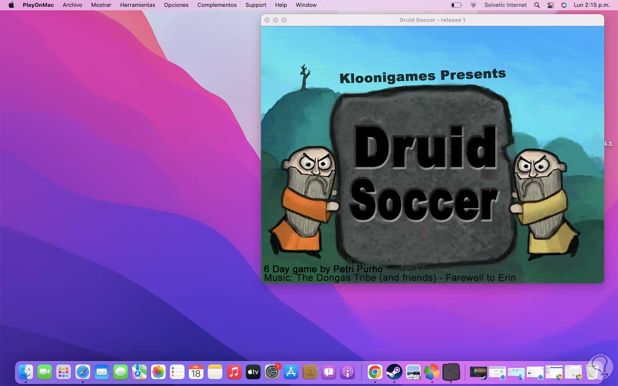
Task: Restore minimized PlayOnMac window with clover badge, nearest Trash
Action: (573, 372)
